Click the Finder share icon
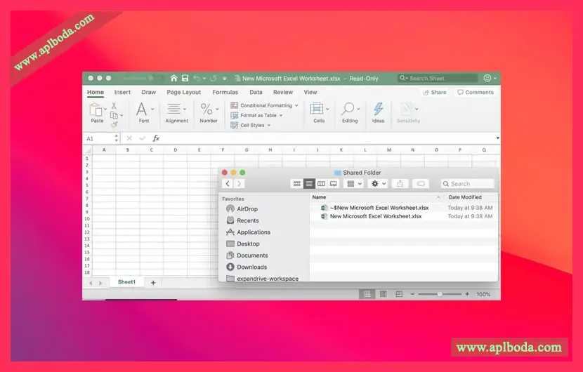Screen dimensions: 583x372 point(400,184)
